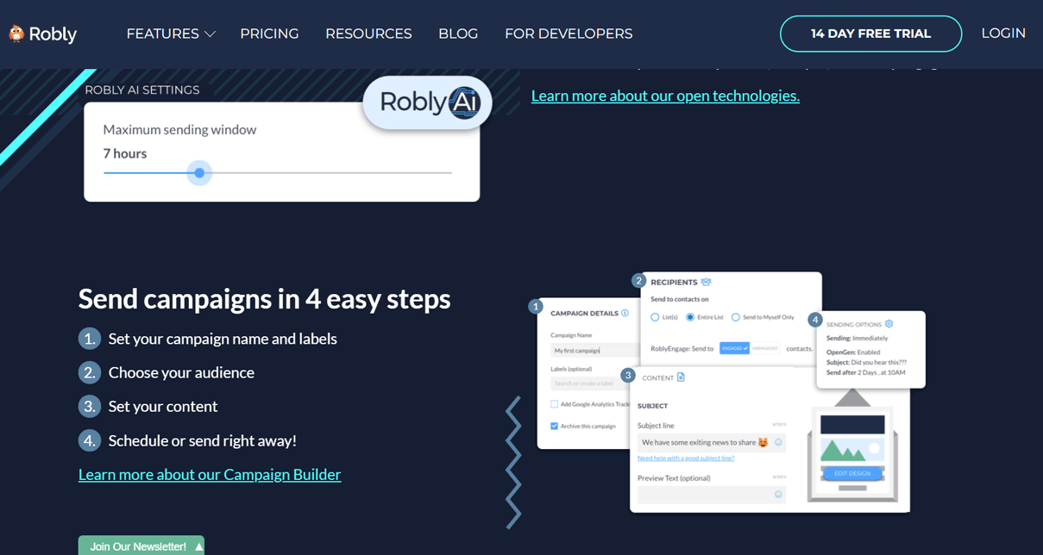Expand the newsletter panel arrow

199,546
